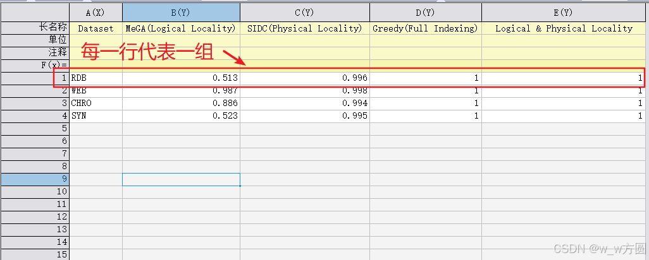
Task: Select row header 6
Action: [35, 141]
